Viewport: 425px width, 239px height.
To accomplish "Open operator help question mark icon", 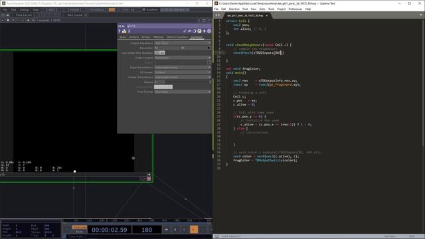I will tap(120, 31).
